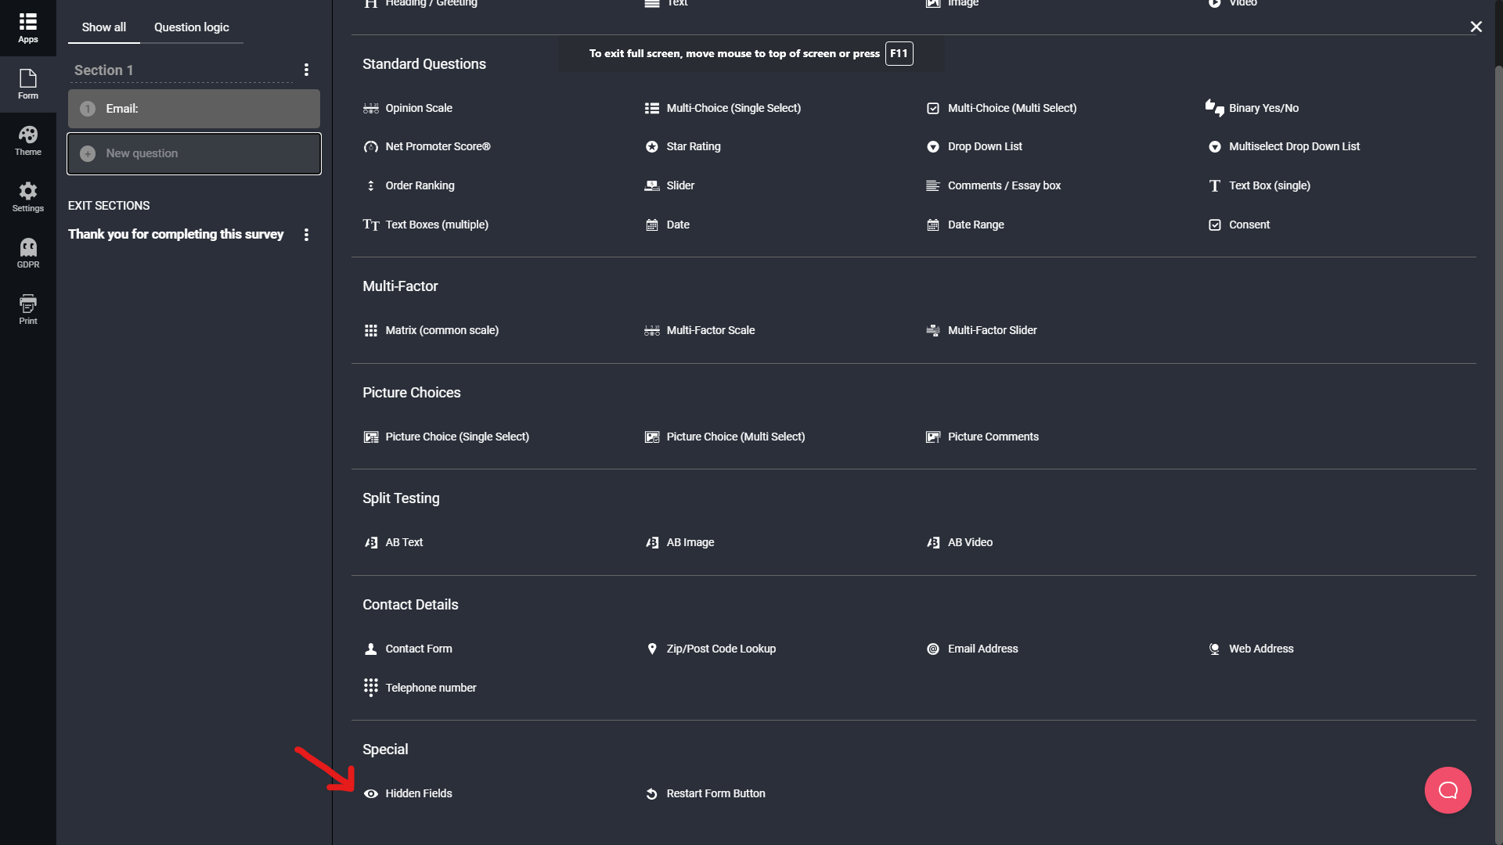Switch to Question logic tab
The image size is (1503, 845).
[x=192, y=27]
